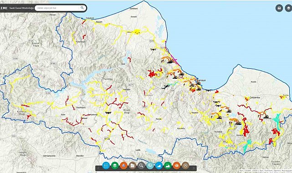This screenshot has width=292, height=173.
Task: Show more tools with the right arrow
Action: [194, 168]
